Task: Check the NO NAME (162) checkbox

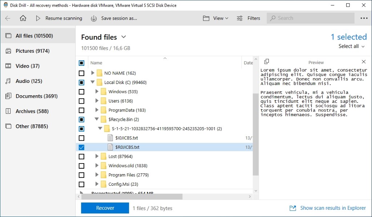Action: (x=81, y=73)
